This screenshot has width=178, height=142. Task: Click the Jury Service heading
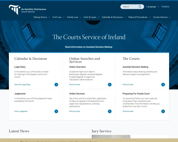point(101,131)
